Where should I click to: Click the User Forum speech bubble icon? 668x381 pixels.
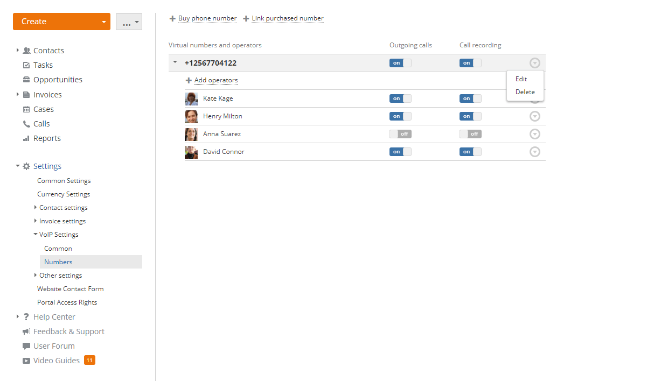click(x=26, y=346)
